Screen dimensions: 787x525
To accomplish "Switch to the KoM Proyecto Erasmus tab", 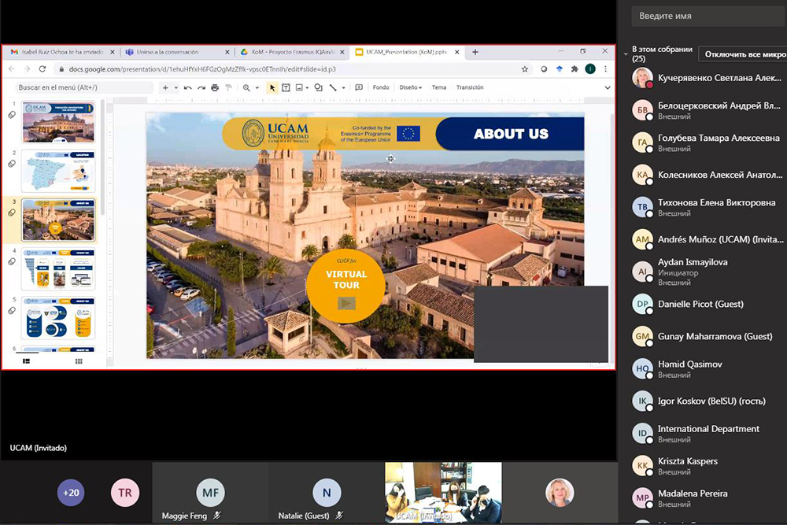I will point(291,52).
